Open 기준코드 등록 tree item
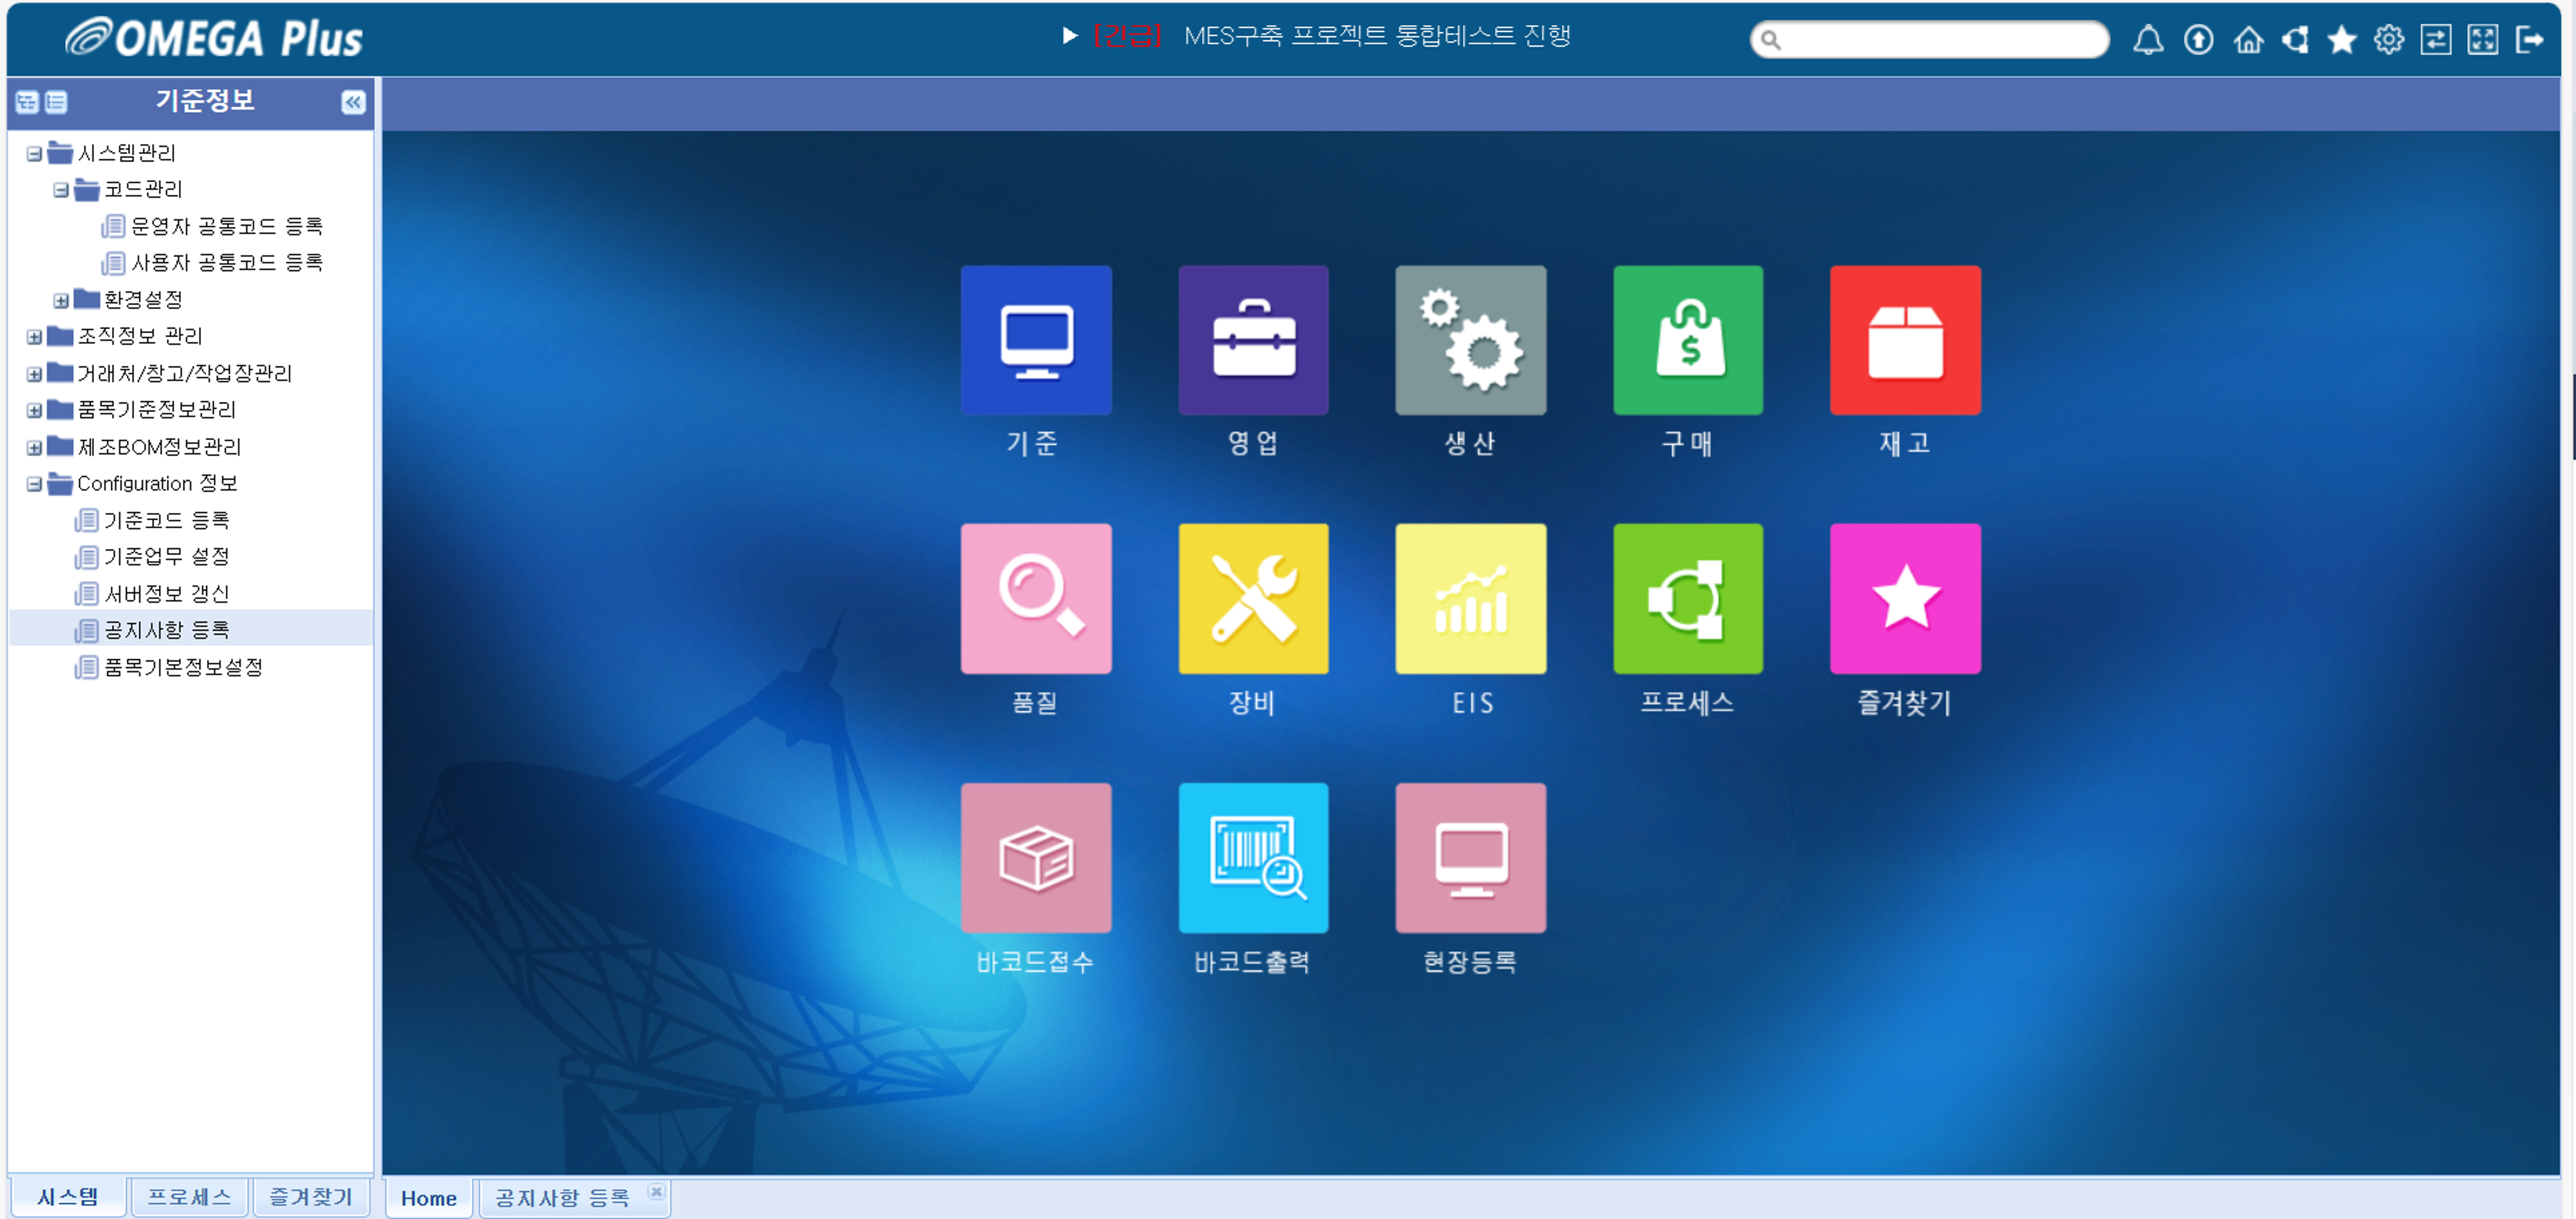Screen dimensions: 2576x1219 pos(167,520)
